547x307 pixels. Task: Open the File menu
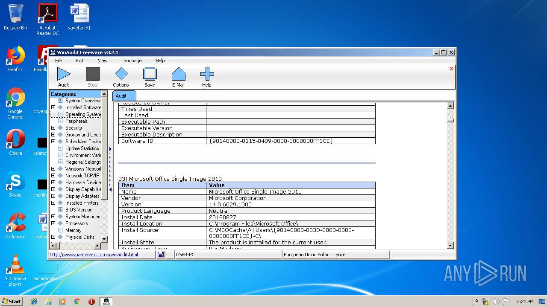[59, 61]
